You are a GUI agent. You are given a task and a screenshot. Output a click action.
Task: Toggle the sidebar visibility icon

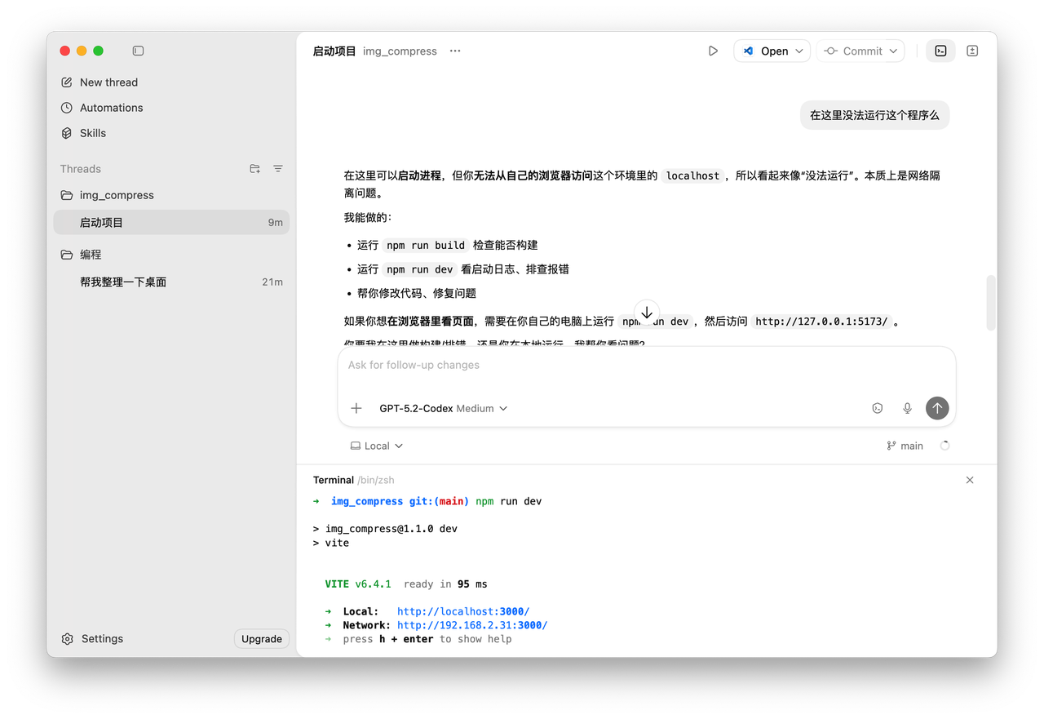[138, 51]
